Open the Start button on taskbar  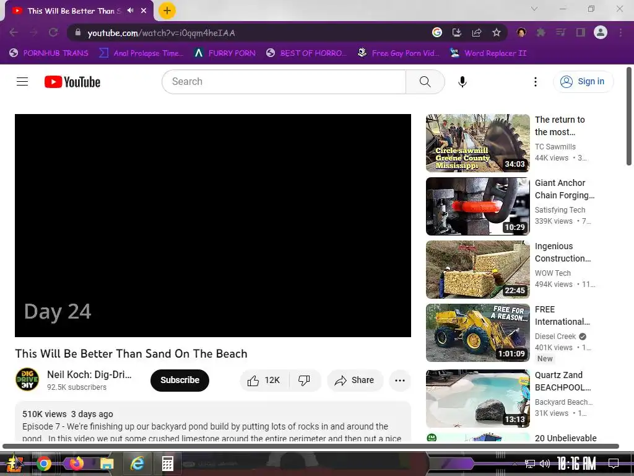click(14, 464)
